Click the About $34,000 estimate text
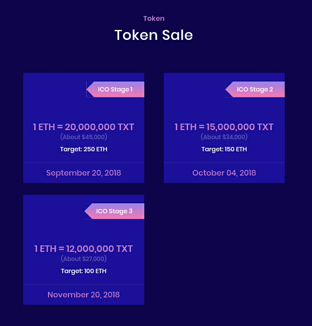 pos(224,137)
